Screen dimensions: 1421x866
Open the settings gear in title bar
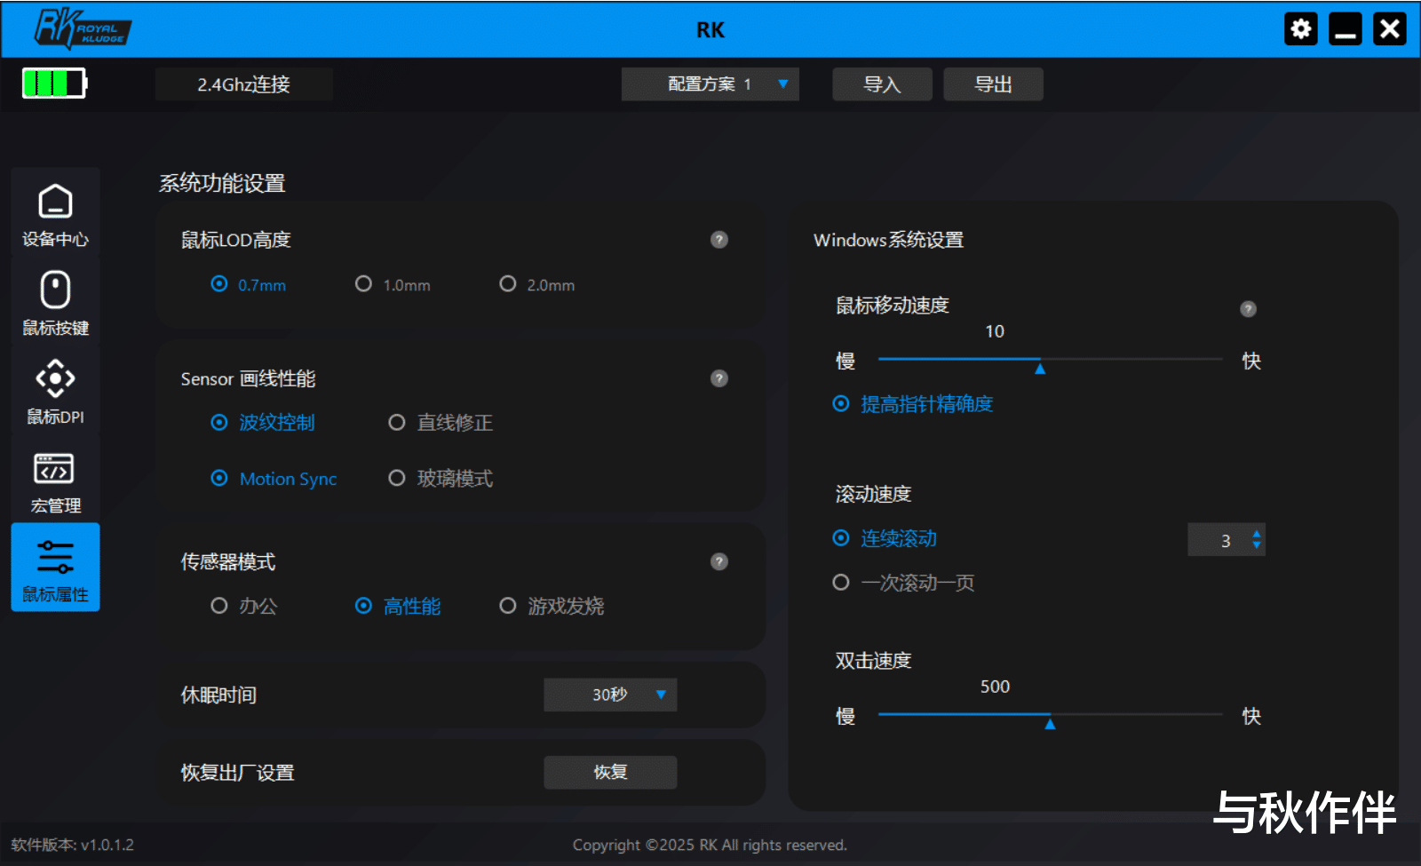tap(1300, 28)
